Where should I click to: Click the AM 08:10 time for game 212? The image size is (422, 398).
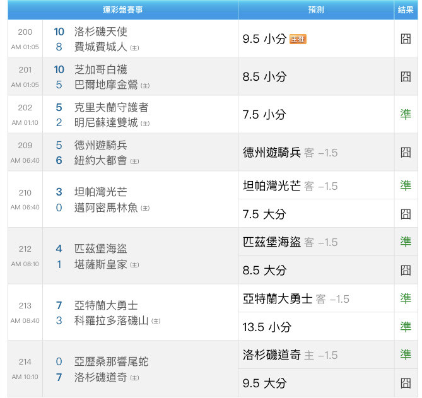[x=25, y=264]
